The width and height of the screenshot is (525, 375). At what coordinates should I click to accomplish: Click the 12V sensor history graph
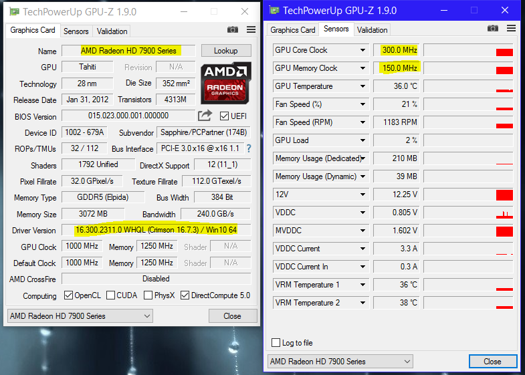coord(468,195)
